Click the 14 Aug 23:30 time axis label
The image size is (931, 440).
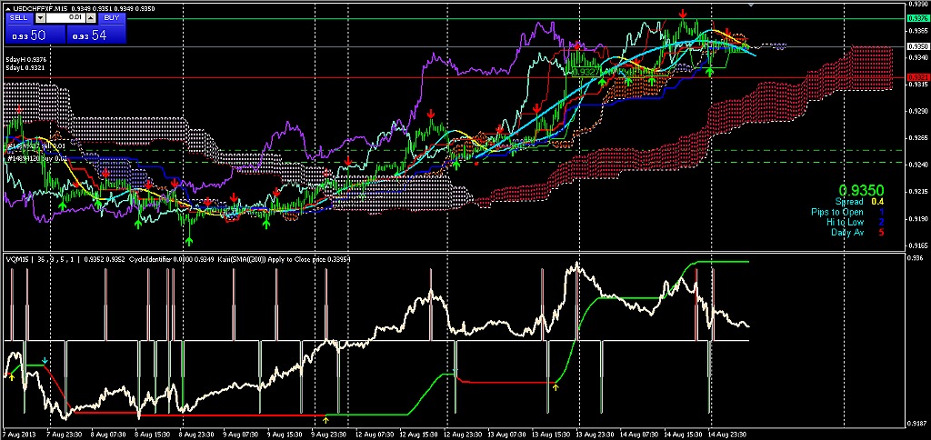pos(728,434)
